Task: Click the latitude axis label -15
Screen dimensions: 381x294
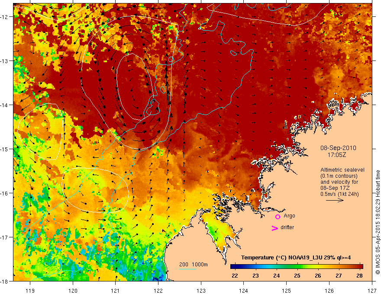Action: pos(5,149)
